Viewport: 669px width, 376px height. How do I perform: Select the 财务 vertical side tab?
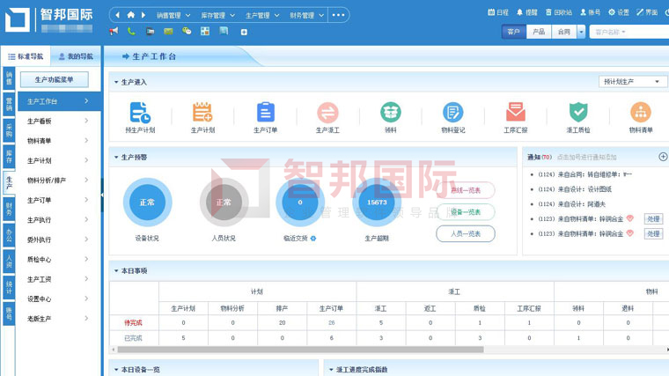pos(9,210)
